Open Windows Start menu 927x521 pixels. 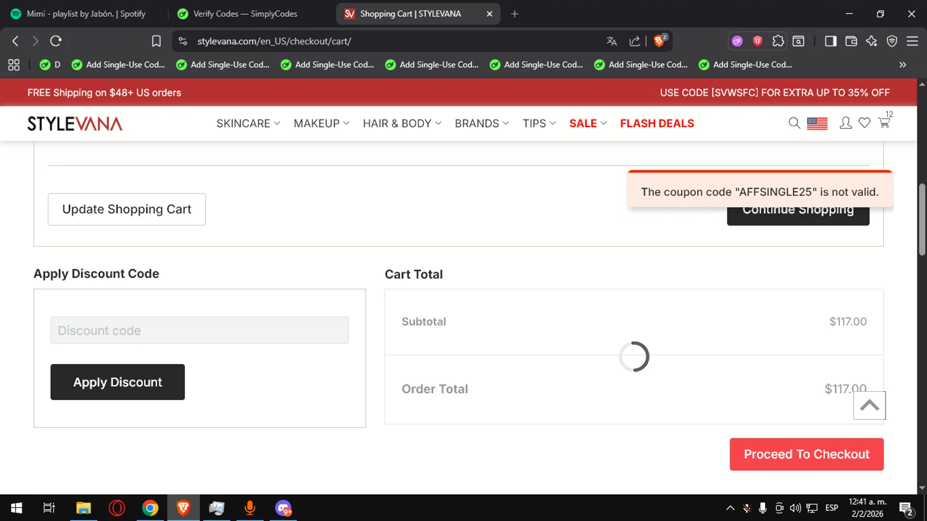click(17, 508)
